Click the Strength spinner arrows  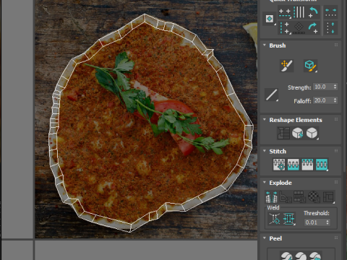[335, 87]
